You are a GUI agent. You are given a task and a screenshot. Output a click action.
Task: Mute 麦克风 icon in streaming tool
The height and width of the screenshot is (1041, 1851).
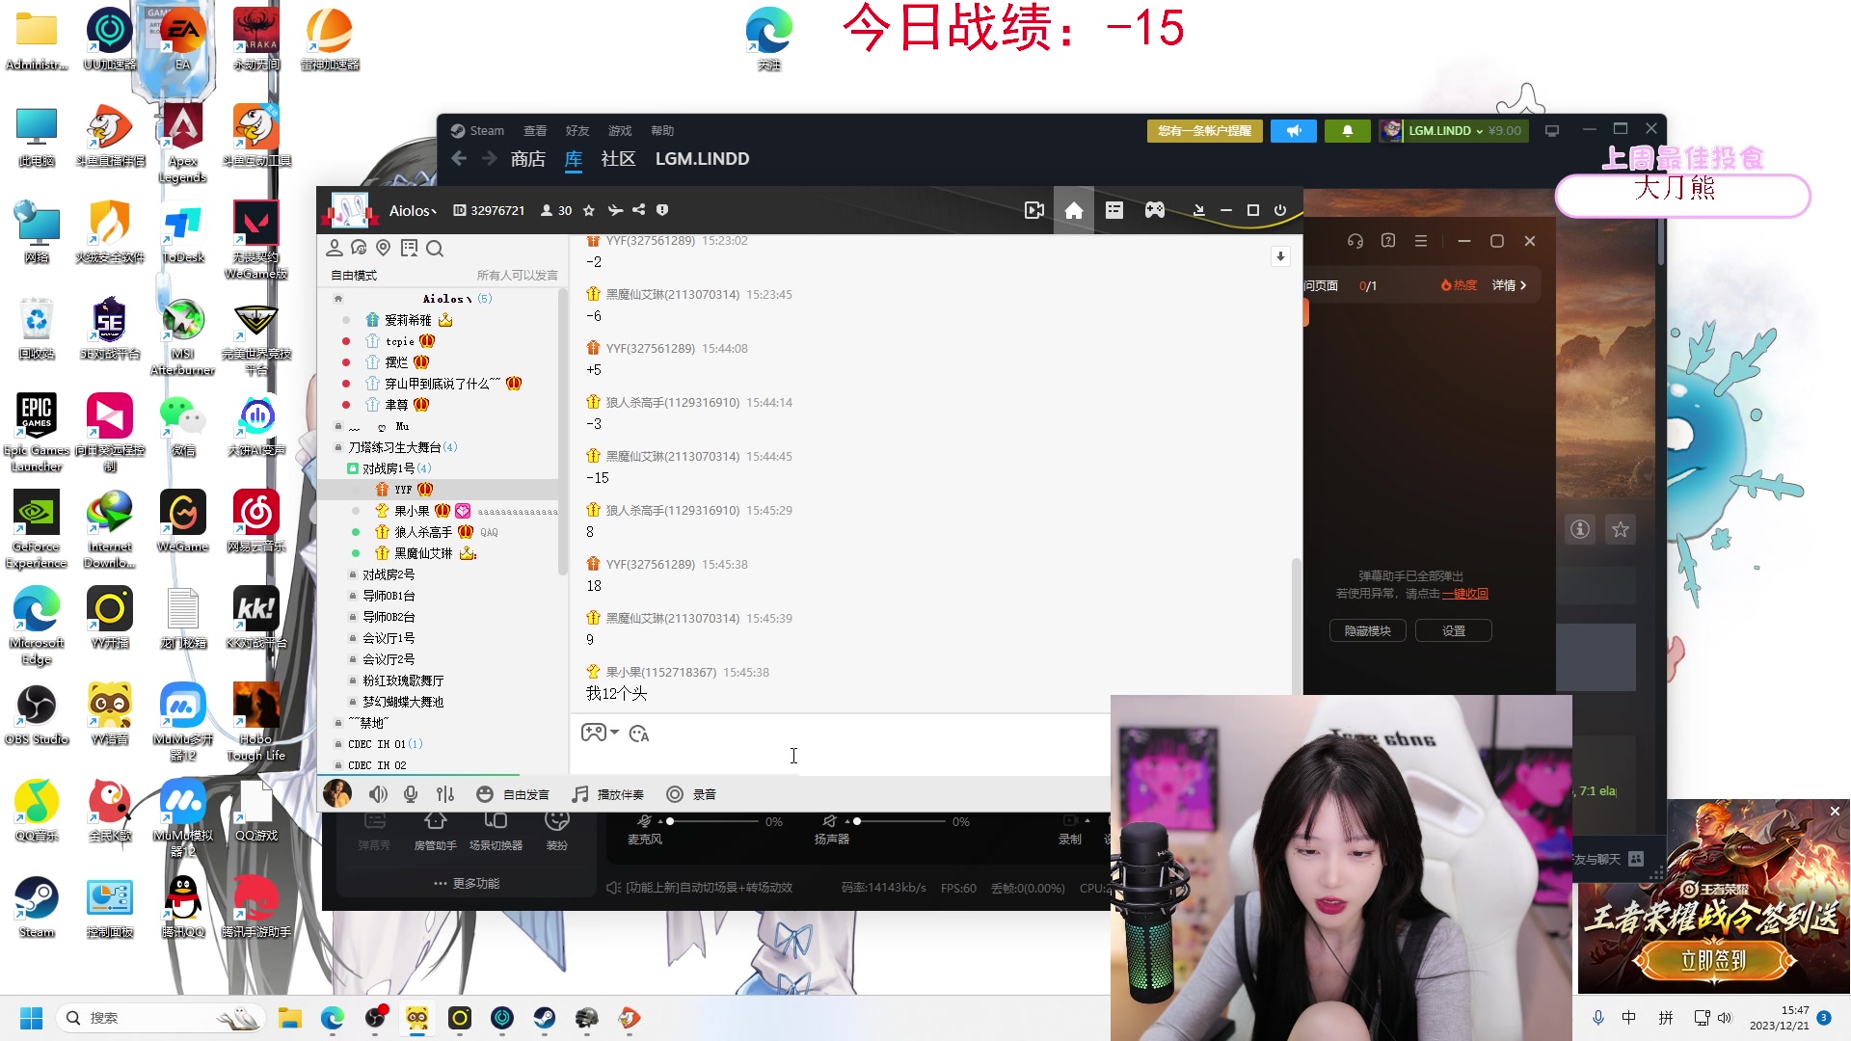click(644, 821)
